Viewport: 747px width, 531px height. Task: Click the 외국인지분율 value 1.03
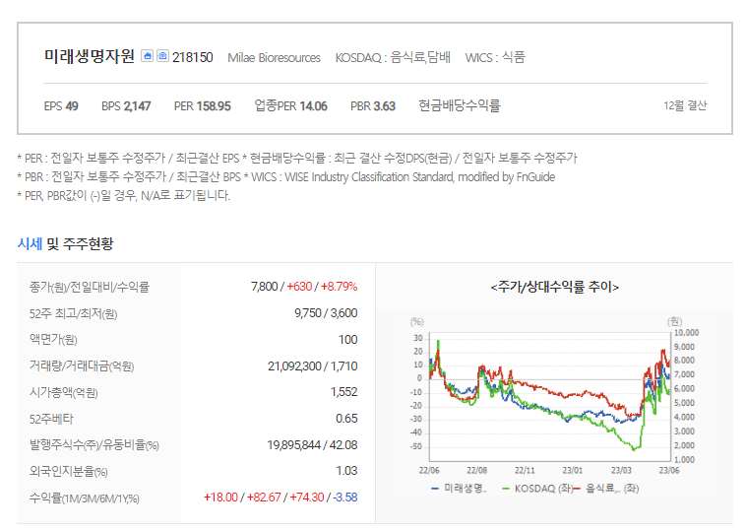point(346,471)
